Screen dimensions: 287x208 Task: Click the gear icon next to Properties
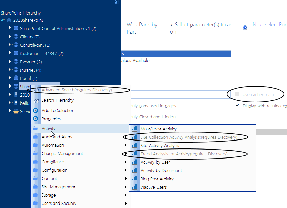click(x=36, y=119)
